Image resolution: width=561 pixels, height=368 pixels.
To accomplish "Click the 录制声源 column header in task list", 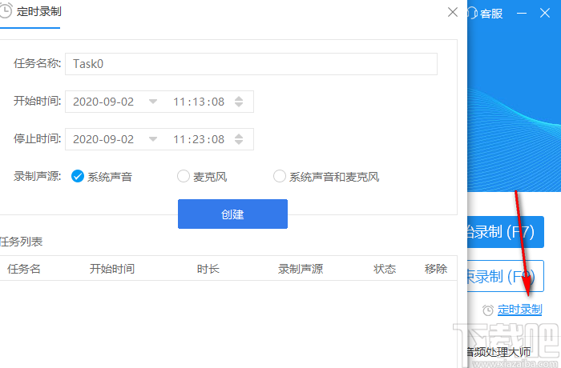I will pos(301,269).
